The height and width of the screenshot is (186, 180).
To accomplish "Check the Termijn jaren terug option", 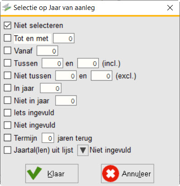I will [8, 138].
